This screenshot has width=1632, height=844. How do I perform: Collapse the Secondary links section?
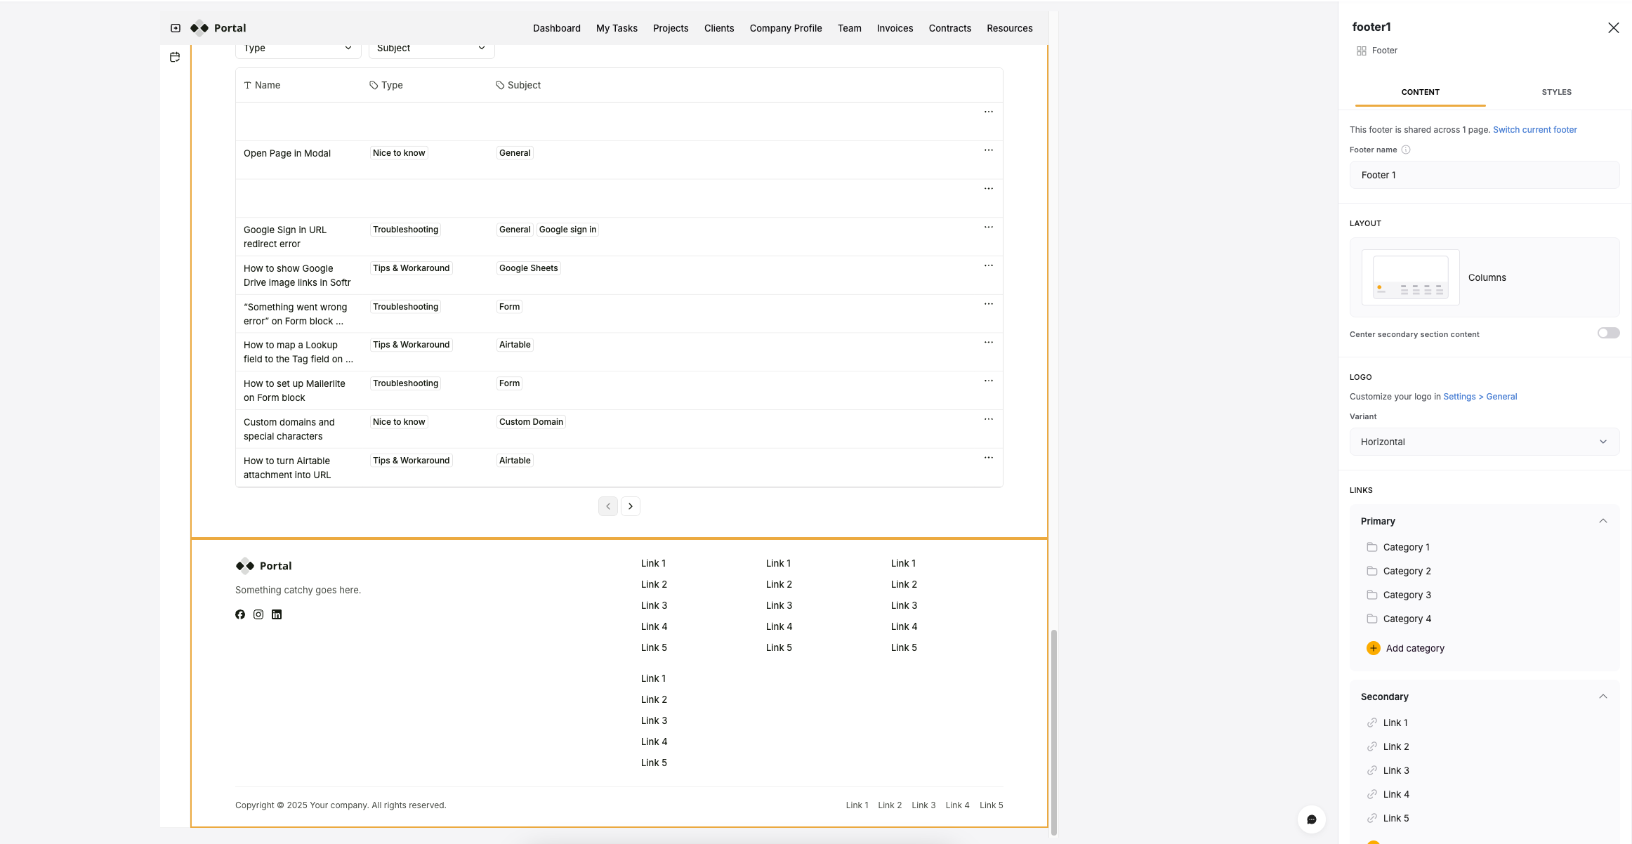pyautogui.click(x=1603, y=697)
